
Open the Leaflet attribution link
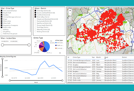pos(131,53)
